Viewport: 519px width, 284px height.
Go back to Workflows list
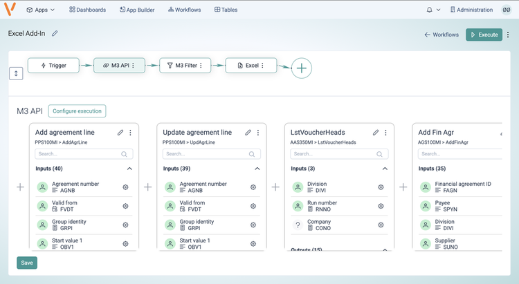(441, 35)
